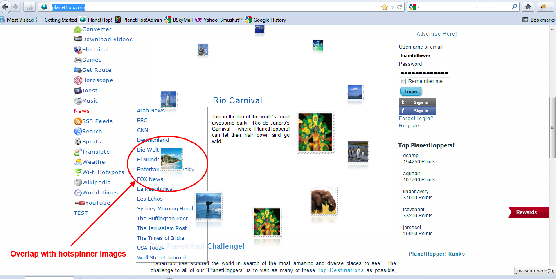Screen dimensions: 556x279
Task: Click the browser Forward arrow
Action: (15, 7)
